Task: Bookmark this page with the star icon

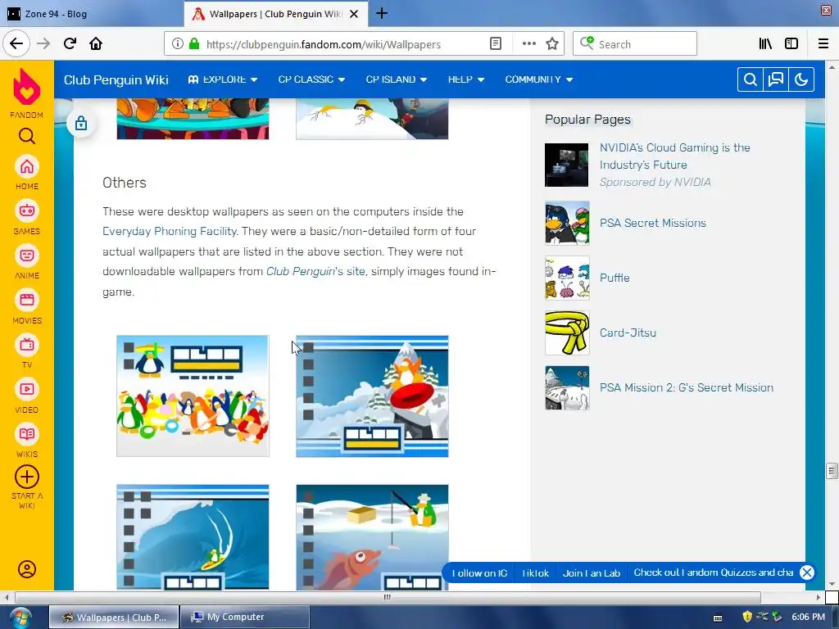Action: click(552, 44)
